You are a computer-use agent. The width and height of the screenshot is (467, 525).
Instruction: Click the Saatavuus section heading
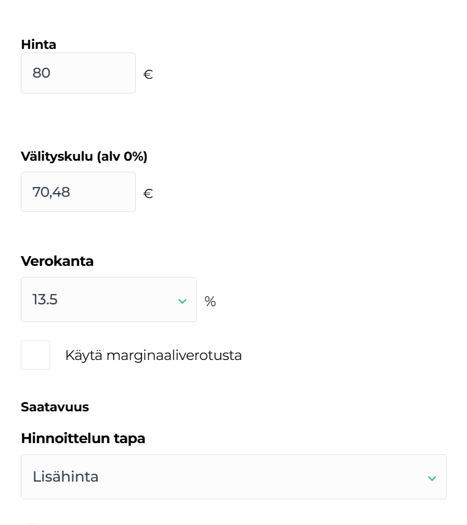54,407
